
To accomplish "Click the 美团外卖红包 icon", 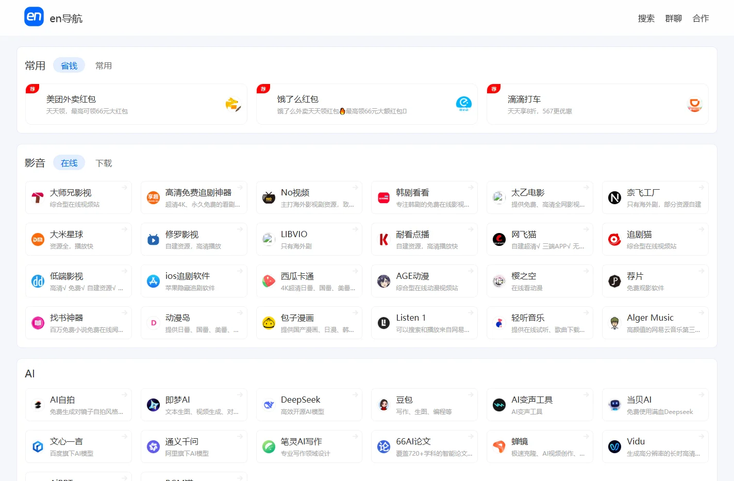I will pyautogui.click(x=233, y=104).
